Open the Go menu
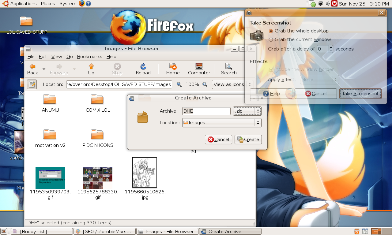 pos(70,57)
